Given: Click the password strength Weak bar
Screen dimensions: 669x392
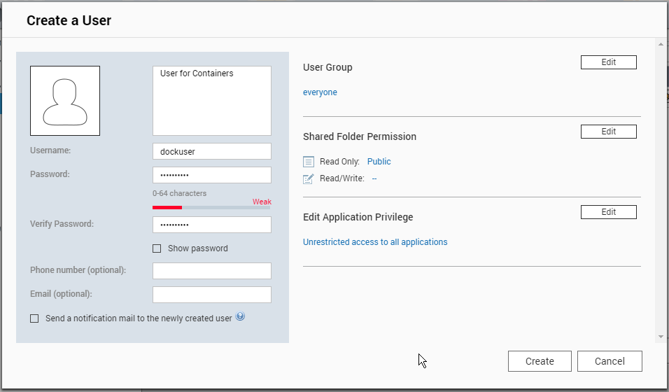Looking at the screenshot, I should [x=211, y=207].
